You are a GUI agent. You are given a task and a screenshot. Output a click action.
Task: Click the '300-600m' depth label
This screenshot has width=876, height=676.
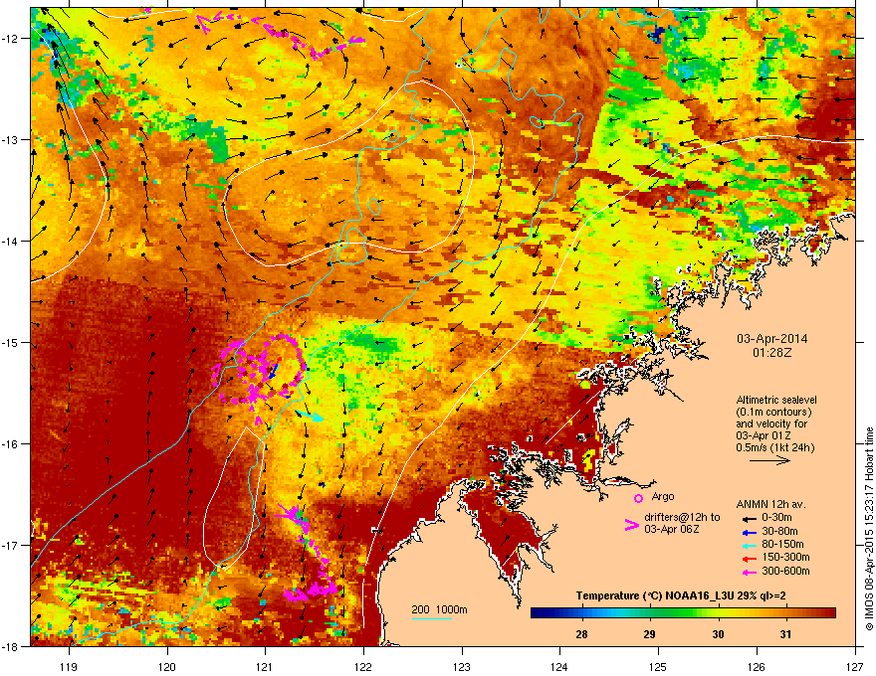[x=785, y=571]
